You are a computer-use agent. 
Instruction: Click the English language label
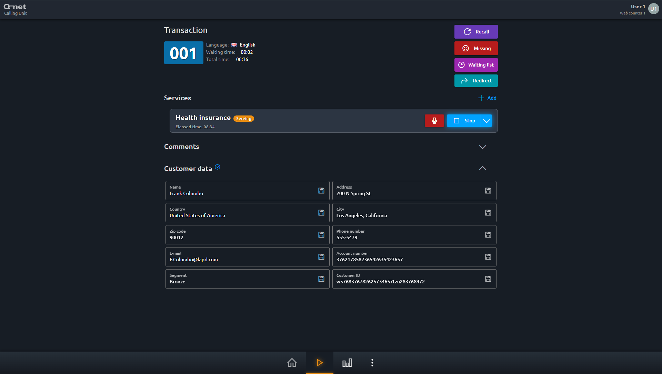click(x=248, y=45)
